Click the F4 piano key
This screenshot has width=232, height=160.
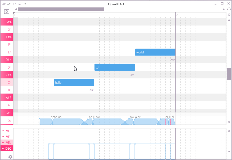pos(7,45)
